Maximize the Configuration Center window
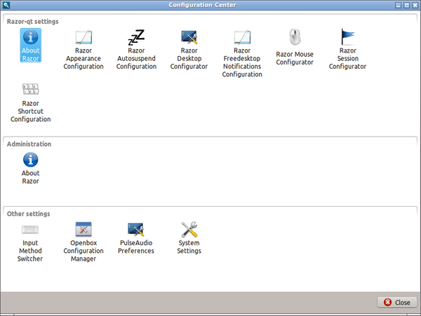The height and width of the screenshot is (316, 421). [406, 5]
